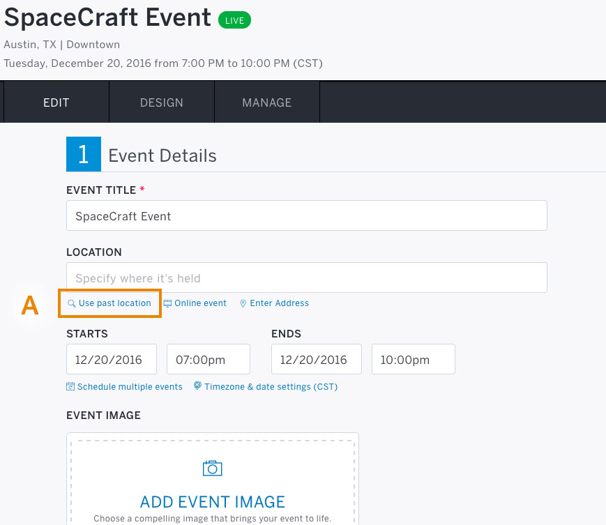606x525 pixels.
Task: Click the magnifier icon beside Use past location
Action: (72, 304)
